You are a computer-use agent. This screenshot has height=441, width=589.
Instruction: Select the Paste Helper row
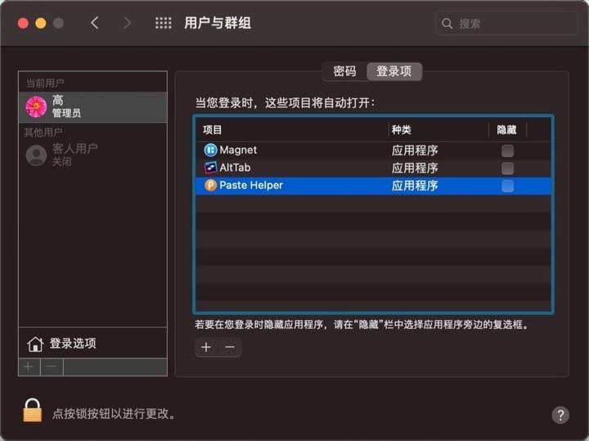click(373, 186)
